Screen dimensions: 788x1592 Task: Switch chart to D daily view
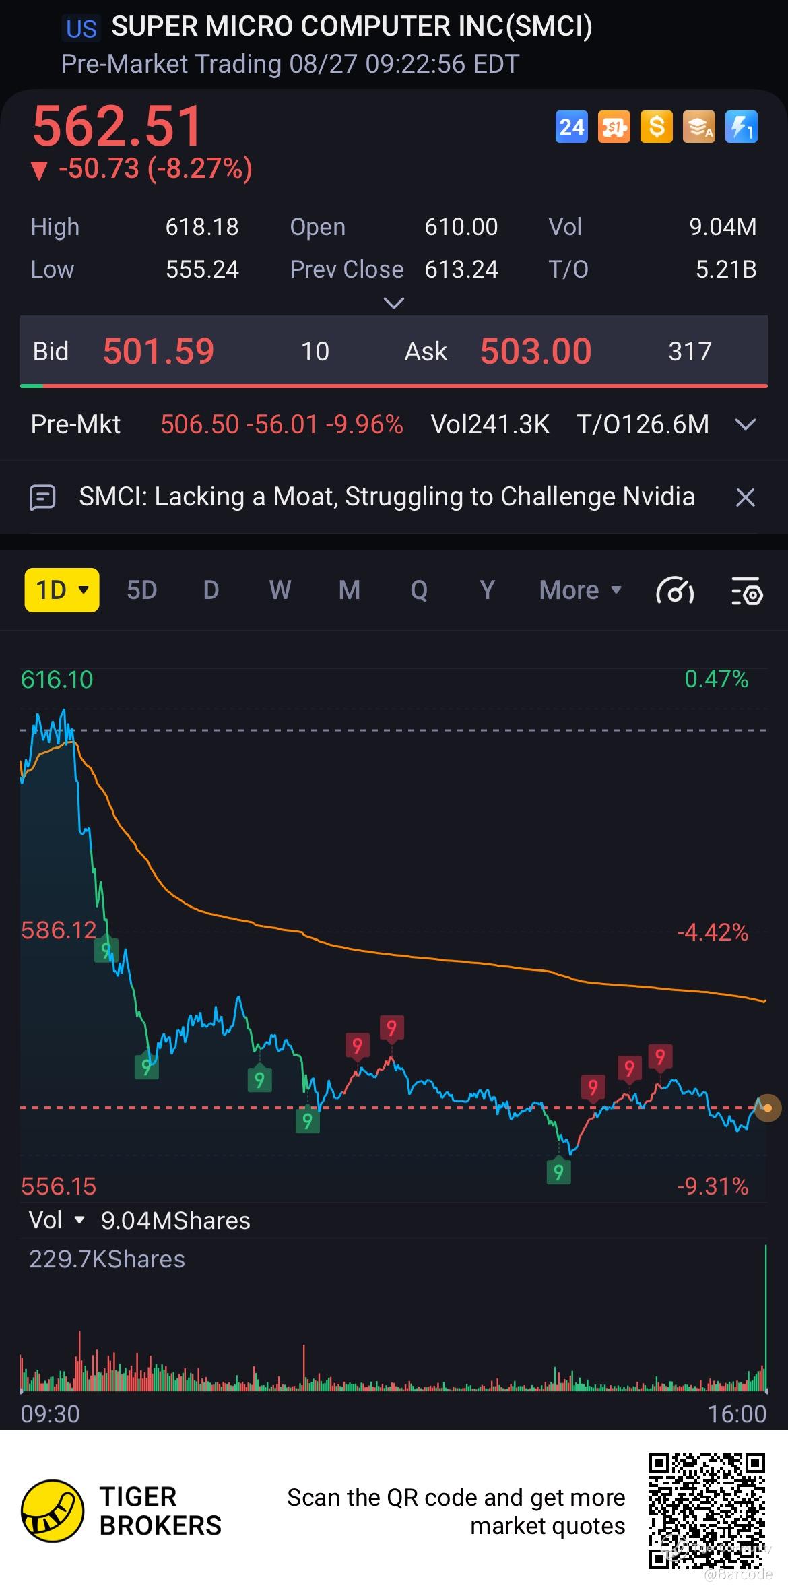(211, 590)
